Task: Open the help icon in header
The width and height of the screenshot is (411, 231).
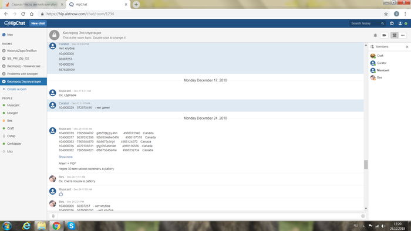Action: (392, 23)
